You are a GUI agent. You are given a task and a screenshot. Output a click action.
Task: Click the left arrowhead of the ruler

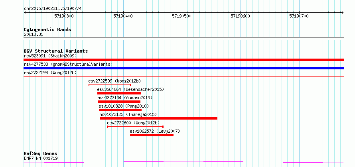coord(25,13)
